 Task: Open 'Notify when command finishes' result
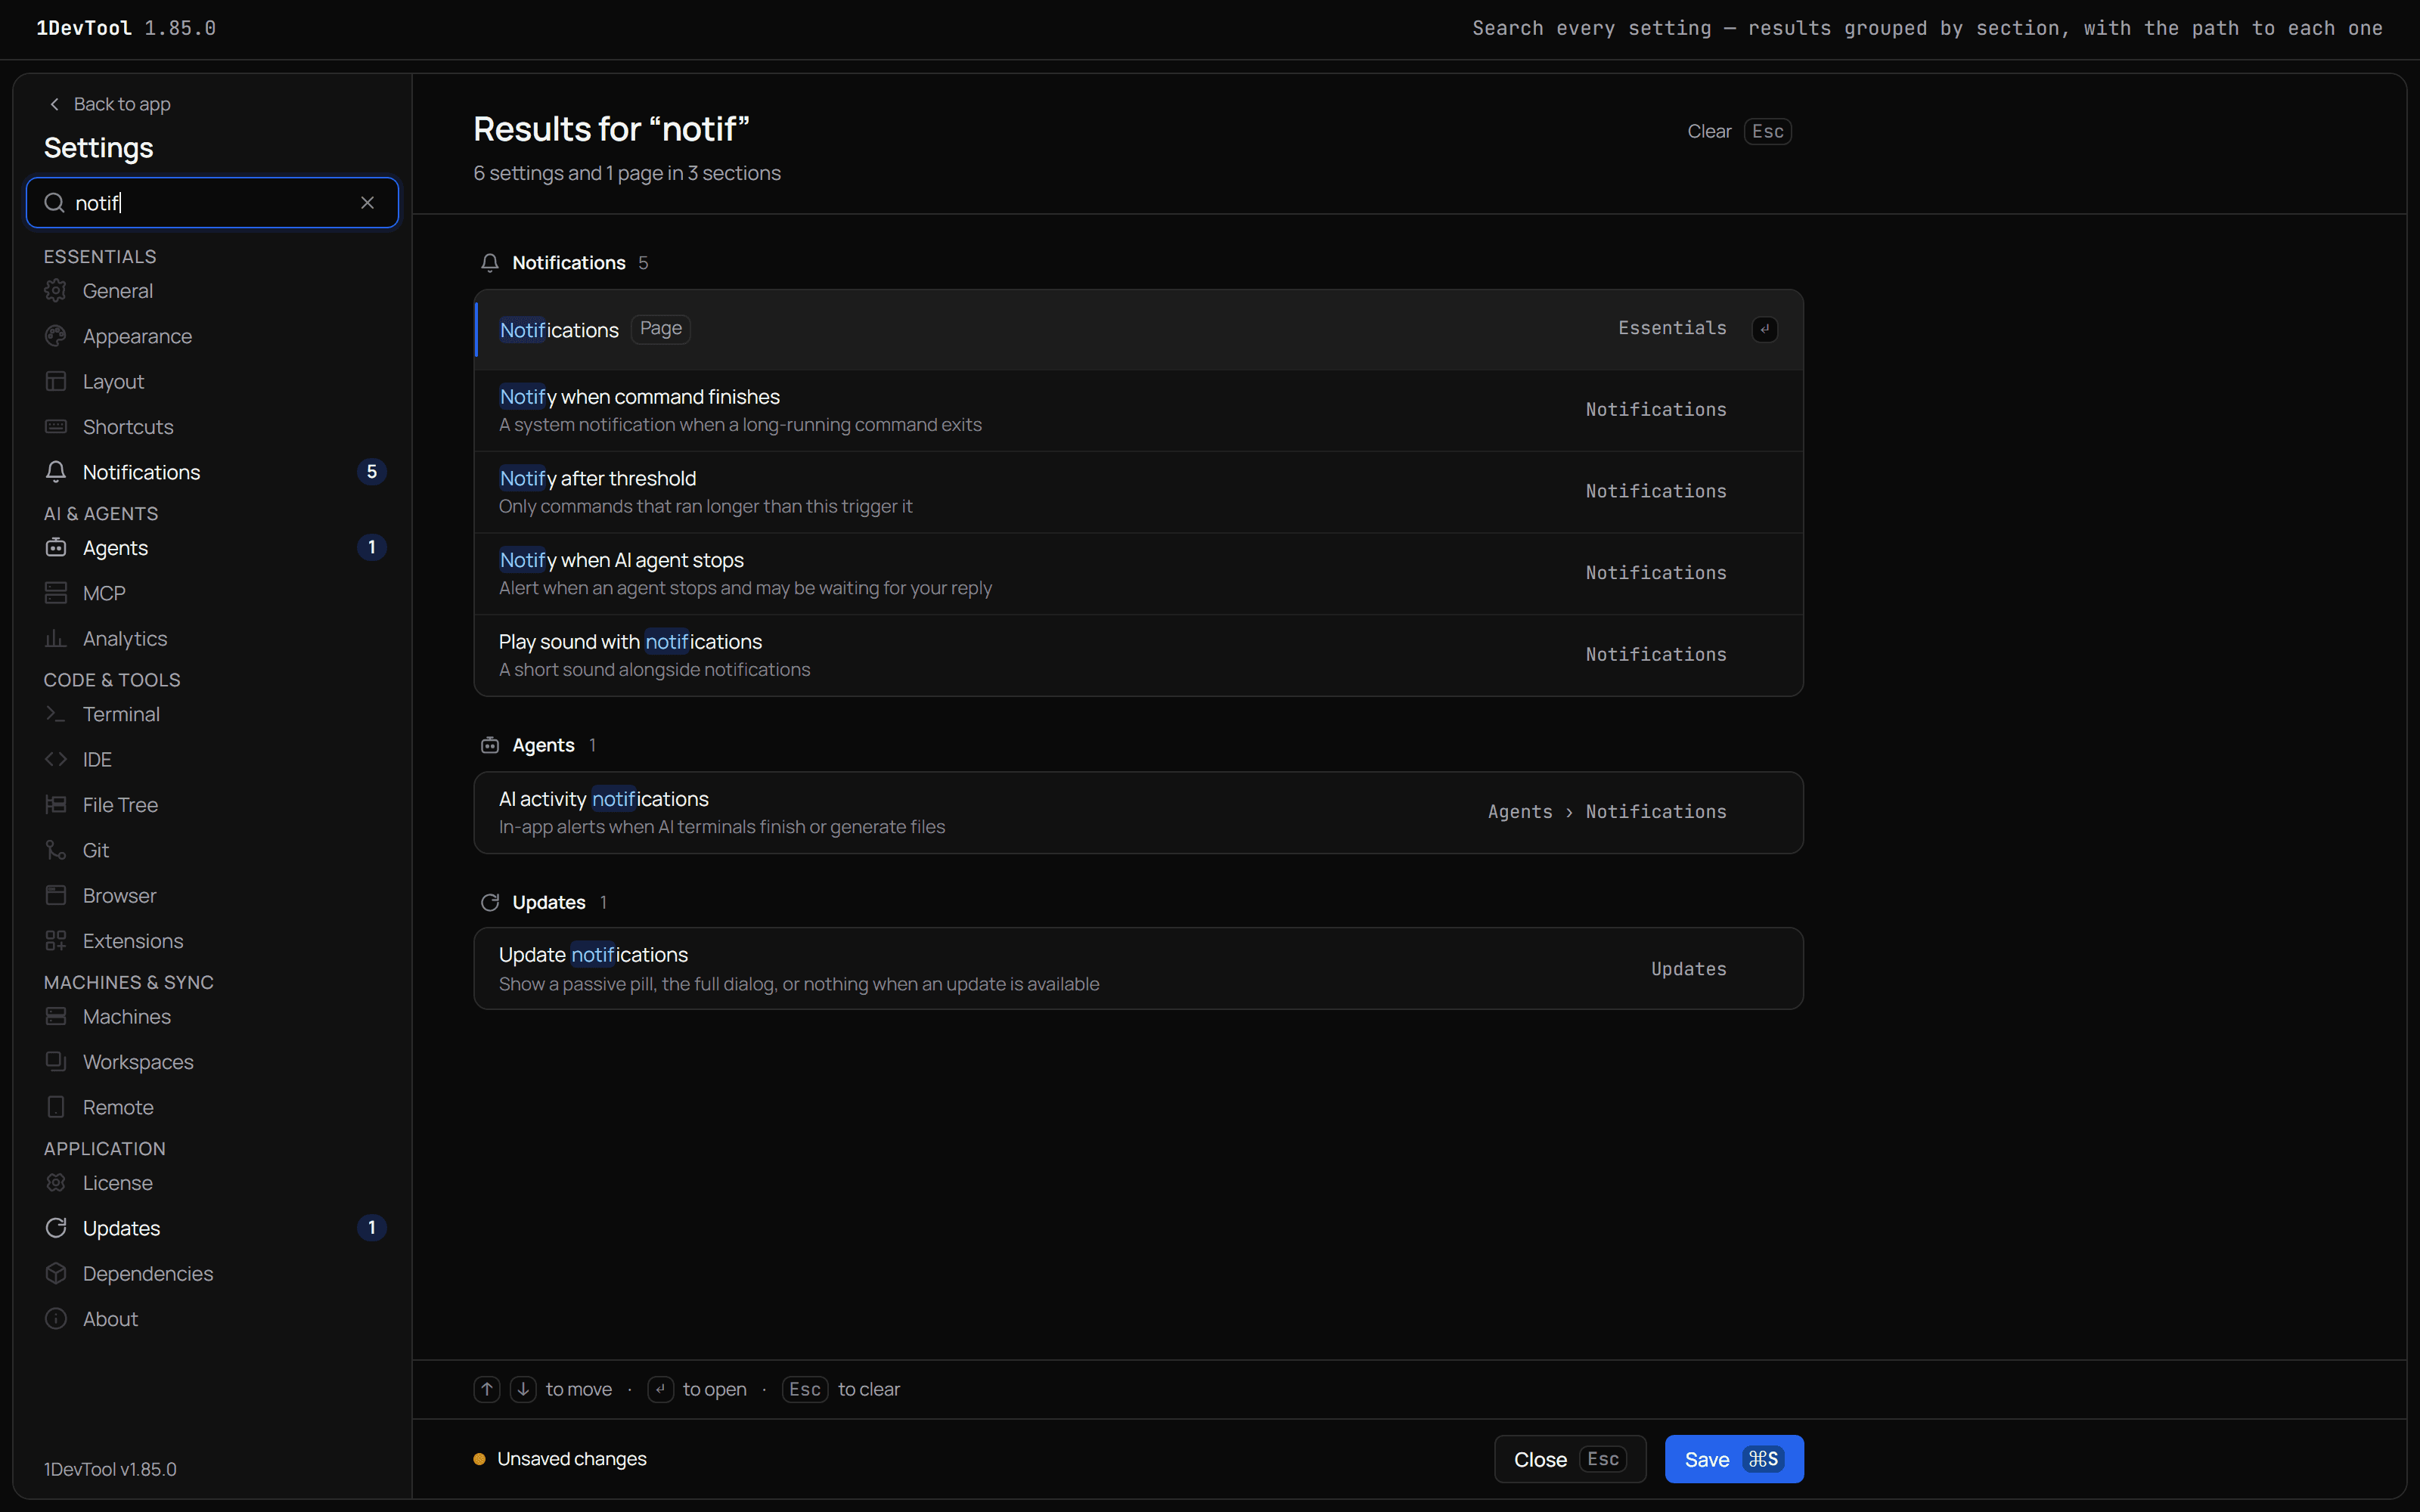pos(1138,410)
